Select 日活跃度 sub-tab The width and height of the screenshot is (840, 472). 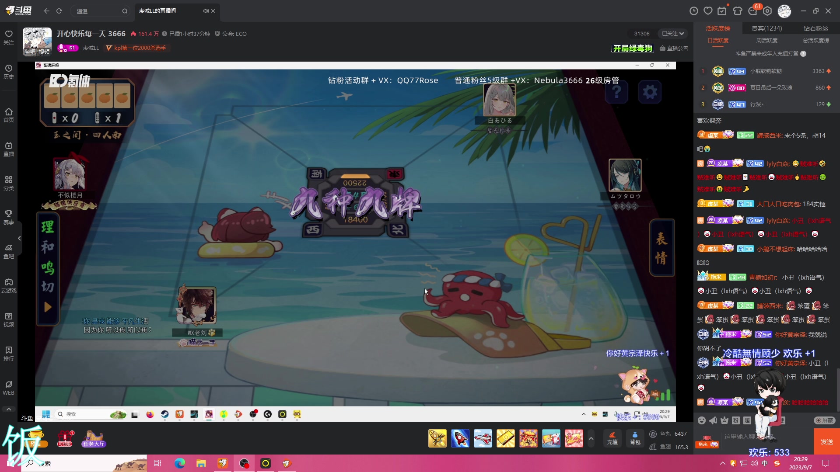[718, 41]
